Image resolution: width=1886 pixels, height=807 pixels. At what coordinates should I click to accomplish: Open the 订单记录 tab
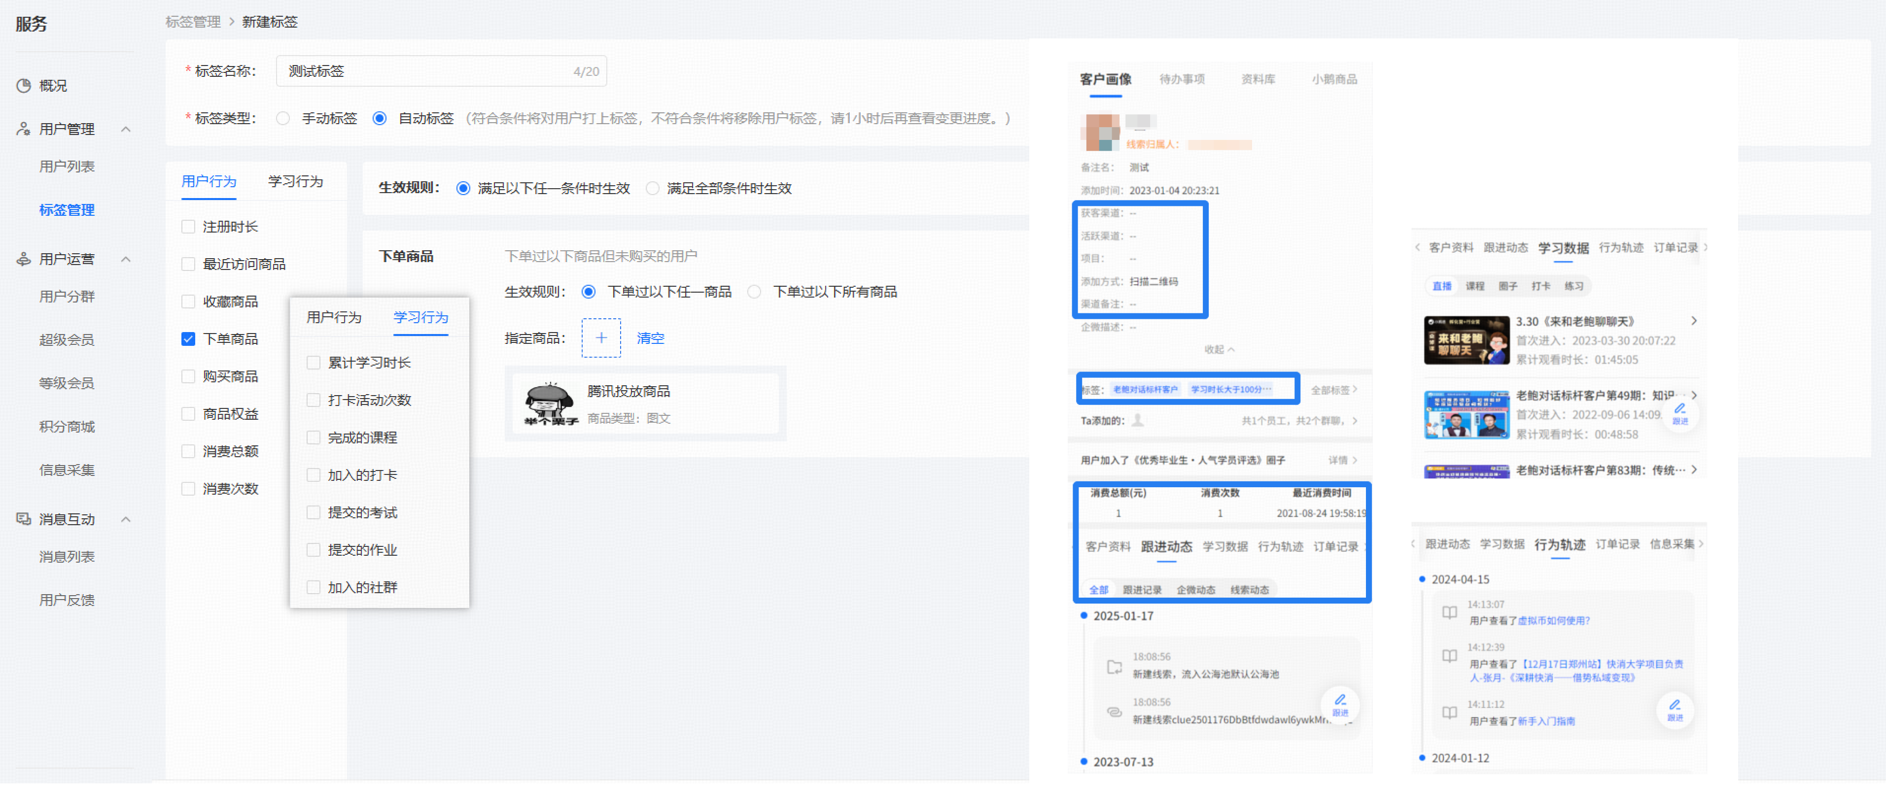click(1337, 546)
